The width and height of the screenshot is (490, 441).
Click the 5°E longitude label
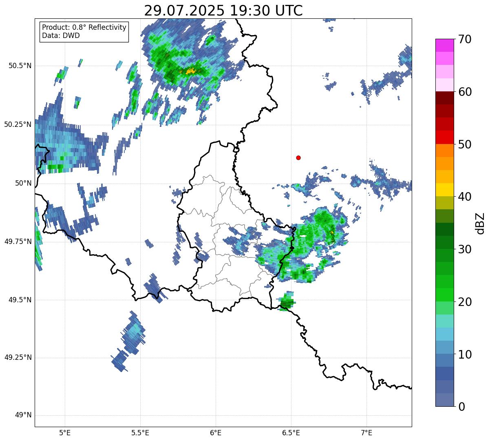[65, 432]
